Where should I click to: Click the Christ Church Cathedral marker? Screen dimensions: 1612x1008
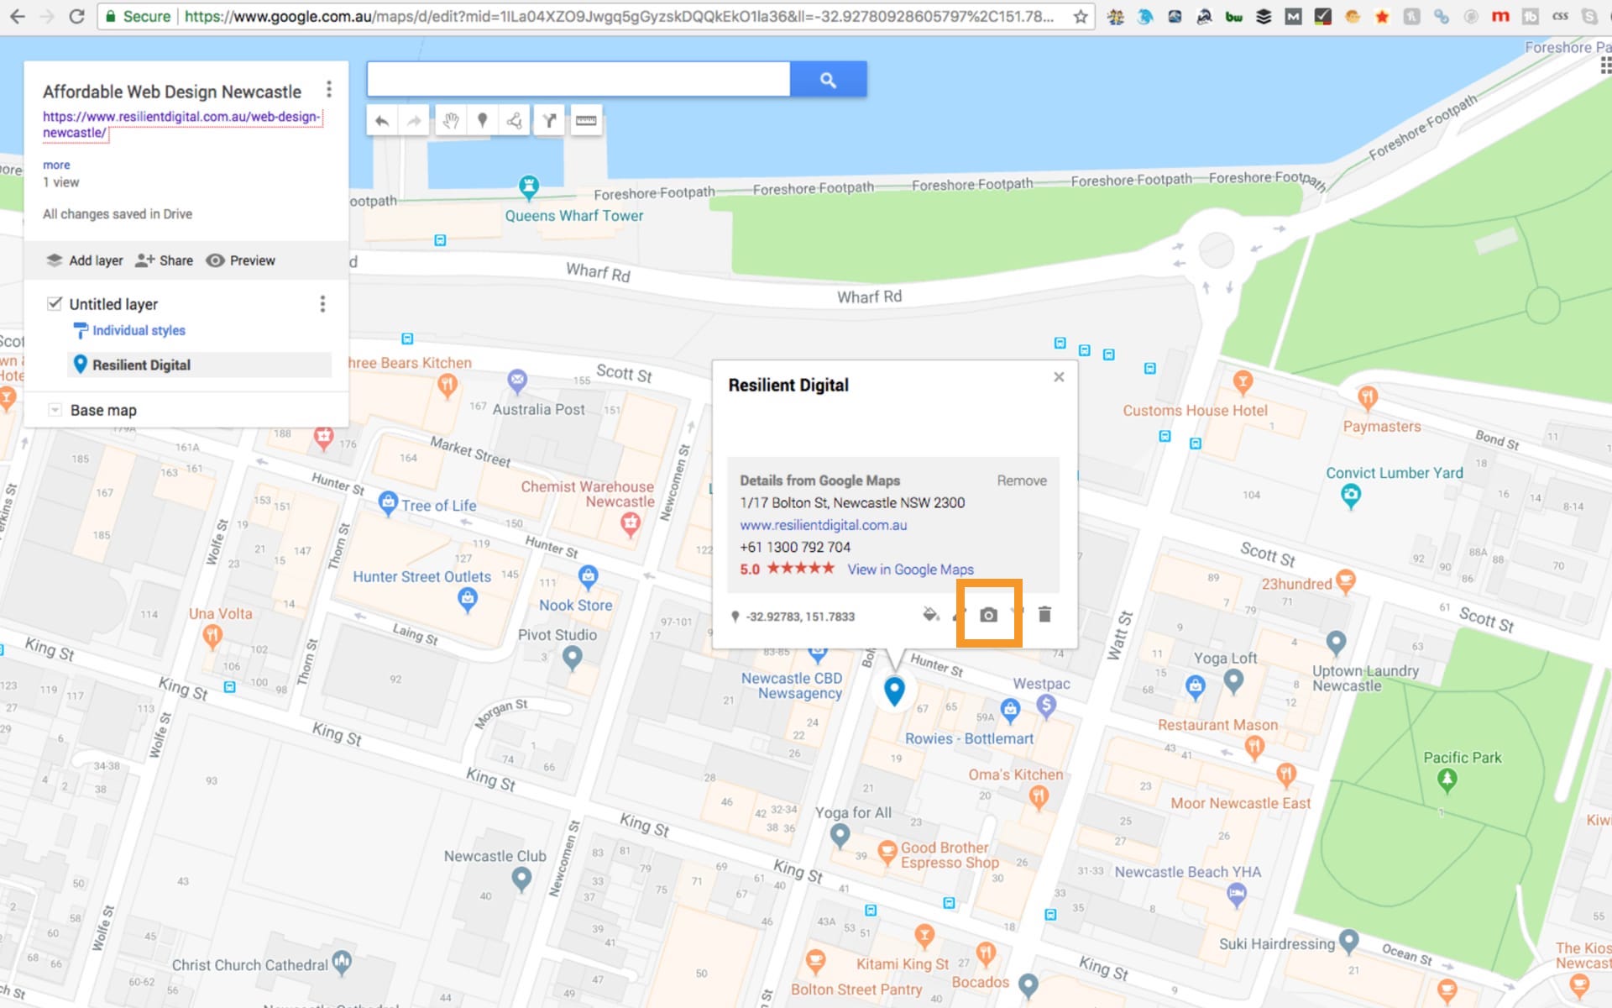point(341,962)
